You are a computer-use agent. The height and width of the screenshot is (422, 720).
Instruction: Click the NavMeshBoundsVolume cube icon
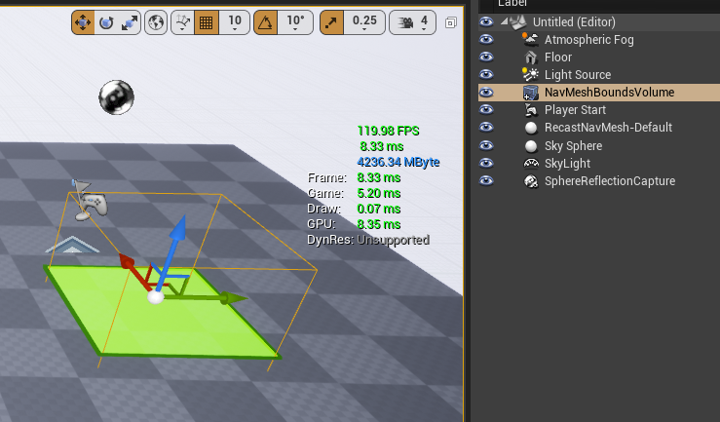click(x=531, y=93)
